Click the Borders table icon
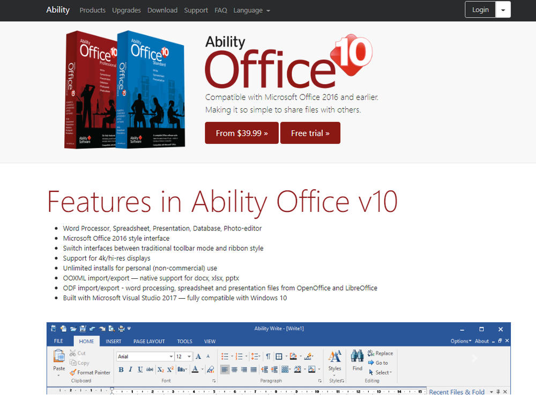This screenshot has width=536, height=407. click(x=279, y=357)
